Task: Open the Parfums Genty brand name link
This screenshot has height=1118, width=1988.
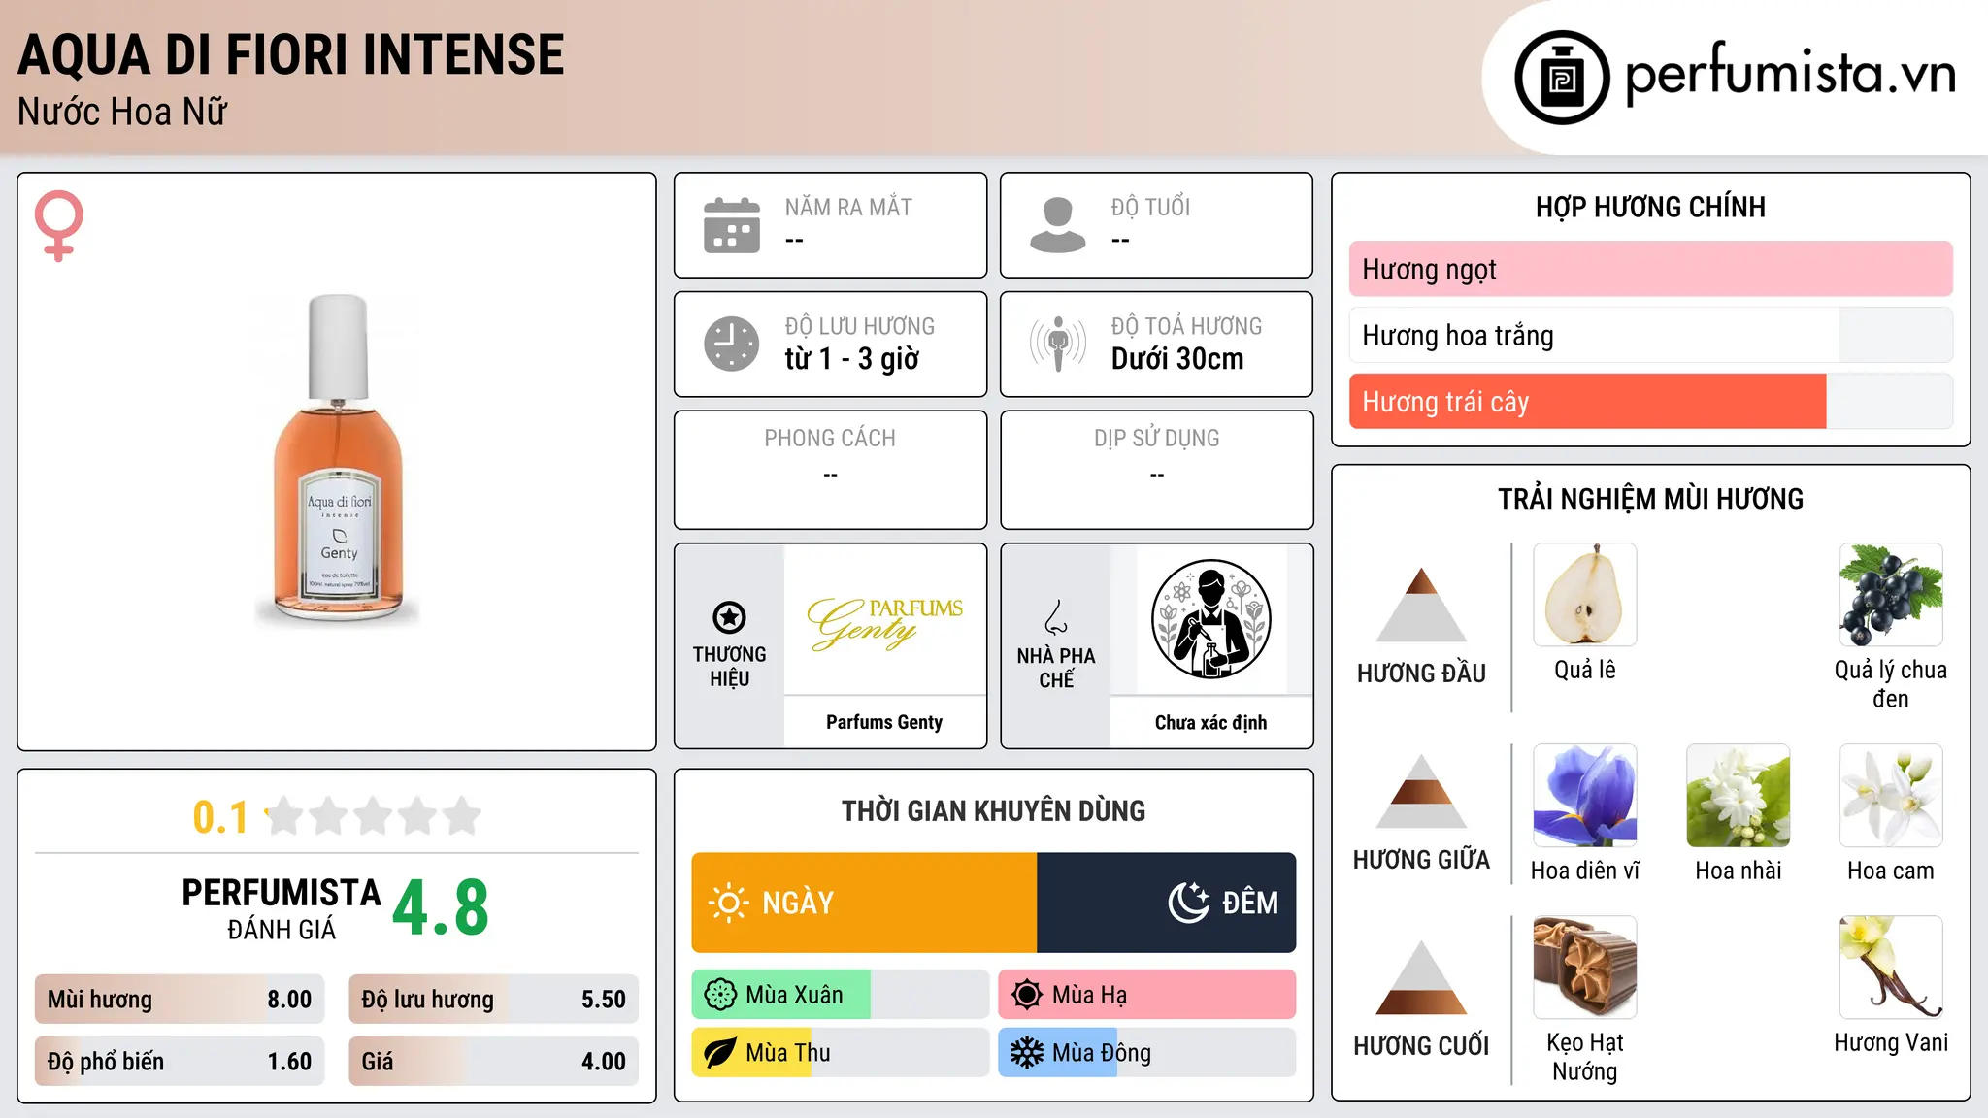Action: [884, 722]
